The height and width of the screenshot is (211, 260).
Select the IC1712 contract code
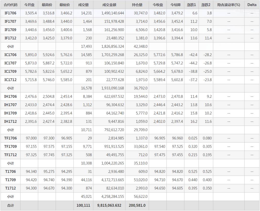click(x=10, y=80)
